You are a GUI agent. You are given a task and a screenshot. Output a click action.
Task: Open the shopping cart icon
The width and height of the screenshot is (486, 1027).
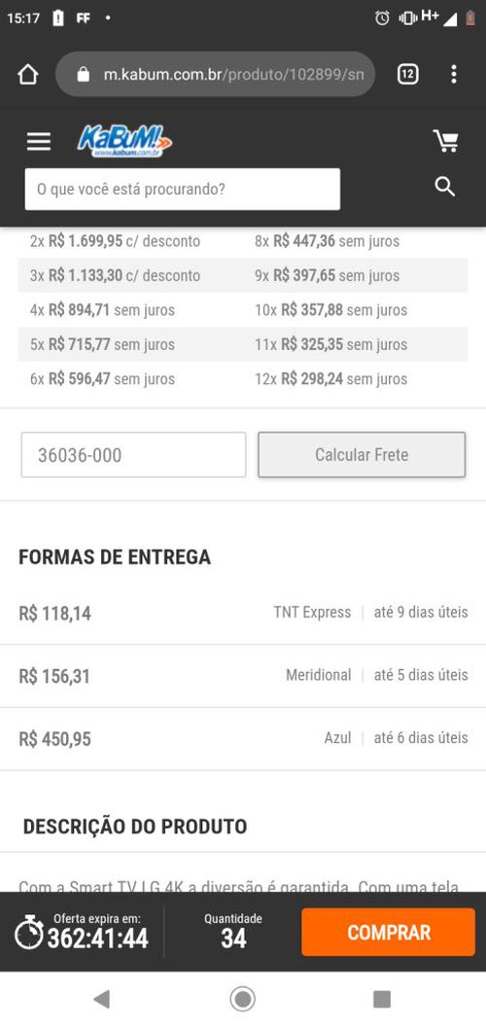(446, 141)
